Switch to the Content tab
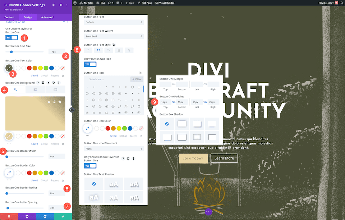Image resolution: width=345 pixels, height=220 pixels. click(9, 17)
